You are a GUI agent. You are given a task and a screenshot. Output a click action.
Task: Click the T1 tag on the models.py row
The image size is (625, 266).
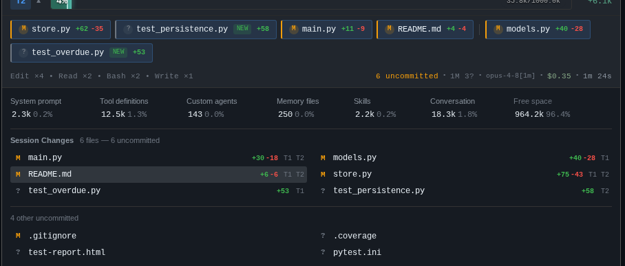pos(604,158)
